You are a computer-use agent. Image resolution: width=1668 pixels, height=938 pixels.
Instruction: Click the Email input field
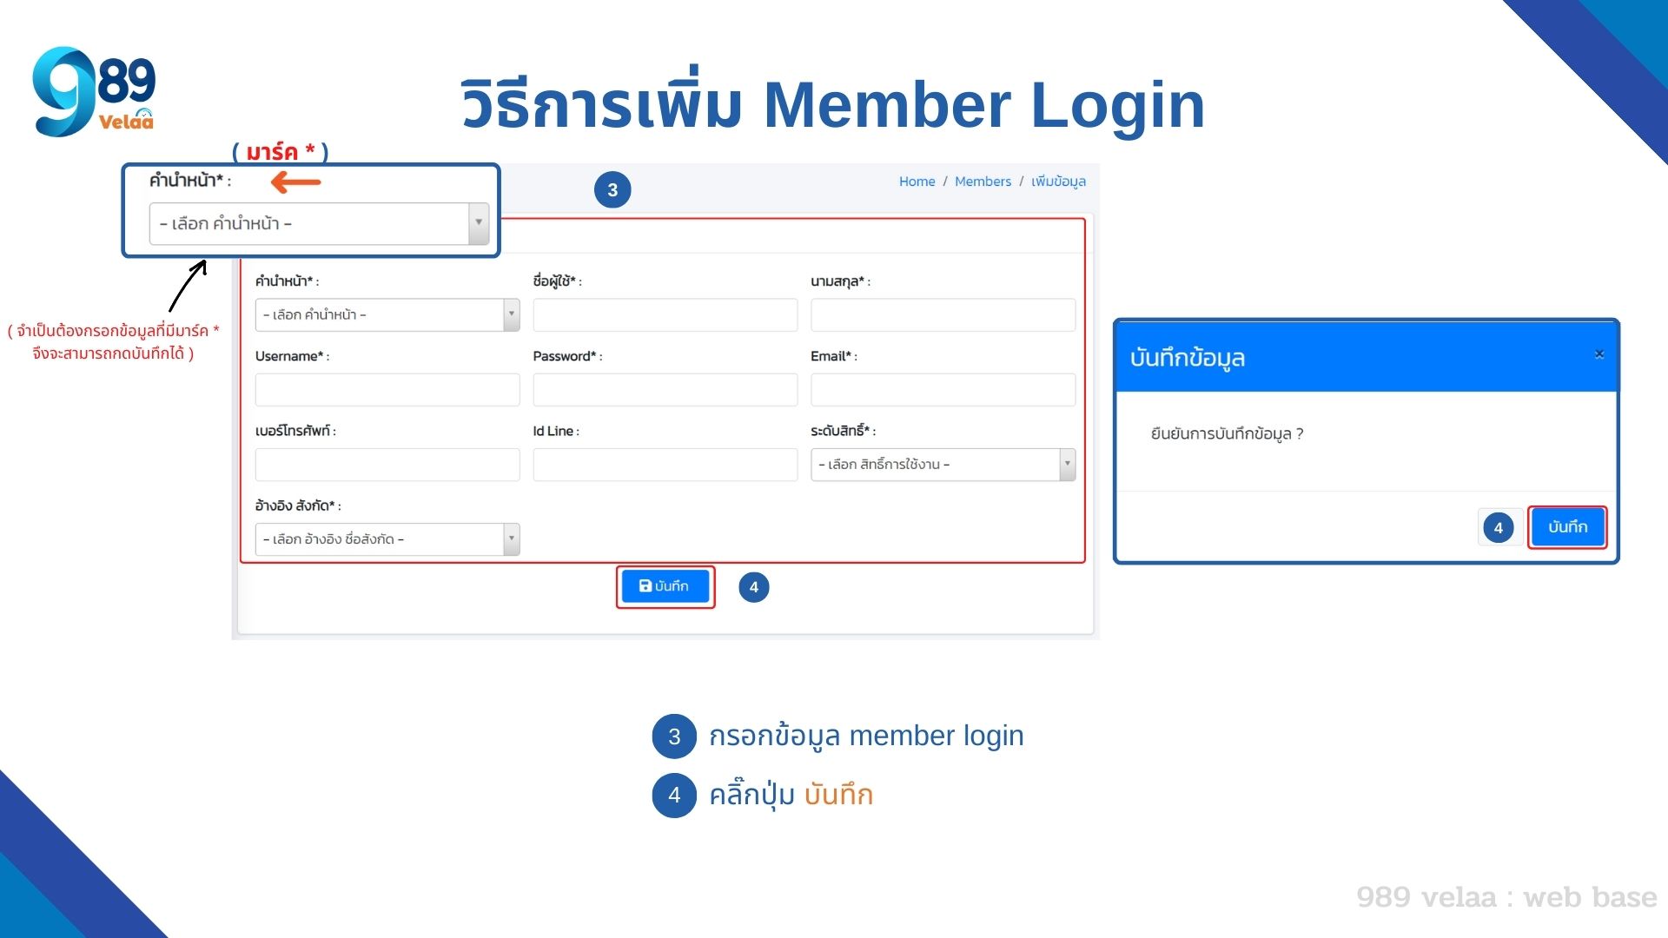pos(943,389)
